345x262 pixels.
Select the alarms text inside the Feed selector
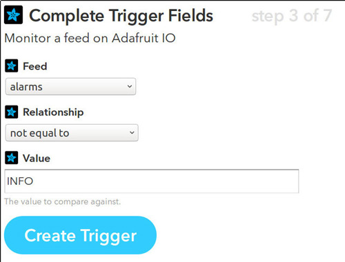(x=26, y=87)
